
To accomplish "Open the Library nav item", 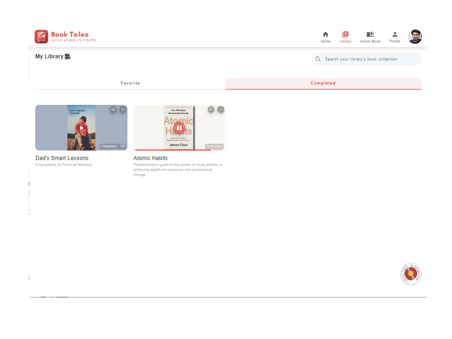I will [345, 37].
